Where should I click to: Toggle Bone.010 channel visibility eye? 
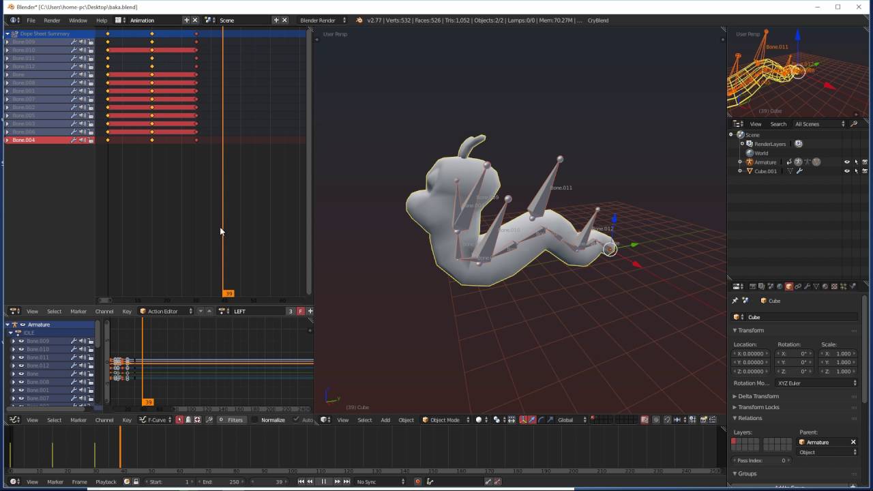(21, 349)
